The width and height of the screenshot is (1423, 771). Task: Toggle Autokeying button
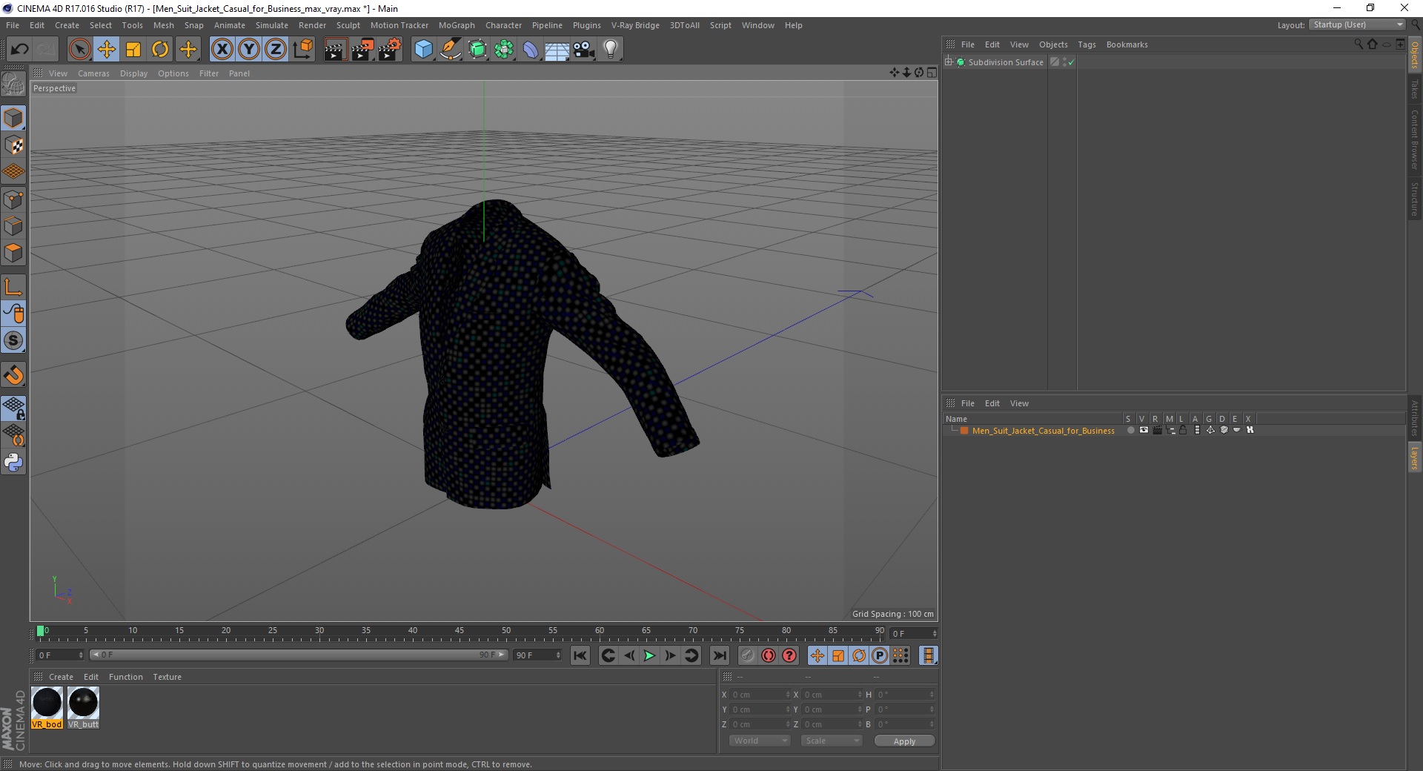769,655
